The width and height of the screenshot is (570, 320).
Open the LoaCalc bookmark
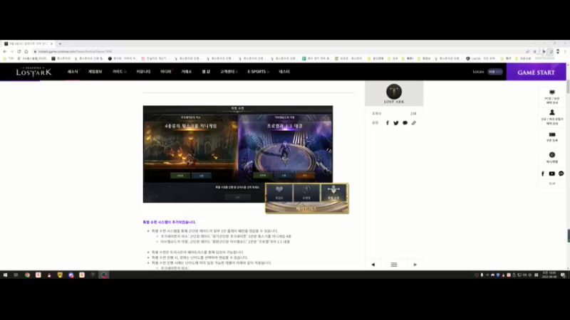480,58
